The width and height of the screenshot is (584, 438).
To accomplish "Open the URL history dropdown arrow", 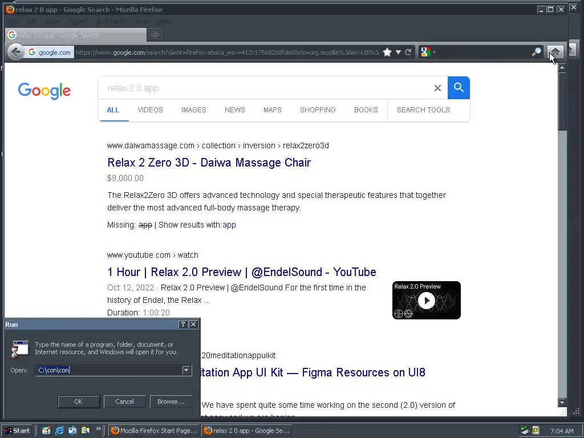I will 398,52.
